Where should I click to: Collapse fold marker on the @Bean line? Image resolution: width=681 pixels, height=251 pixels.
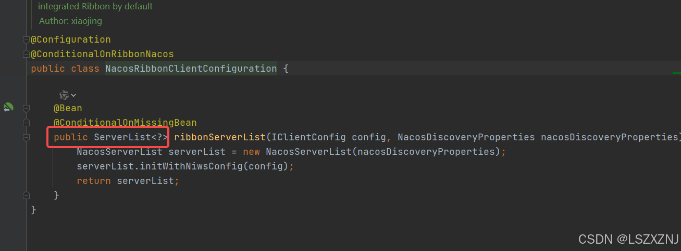(26, 108)
